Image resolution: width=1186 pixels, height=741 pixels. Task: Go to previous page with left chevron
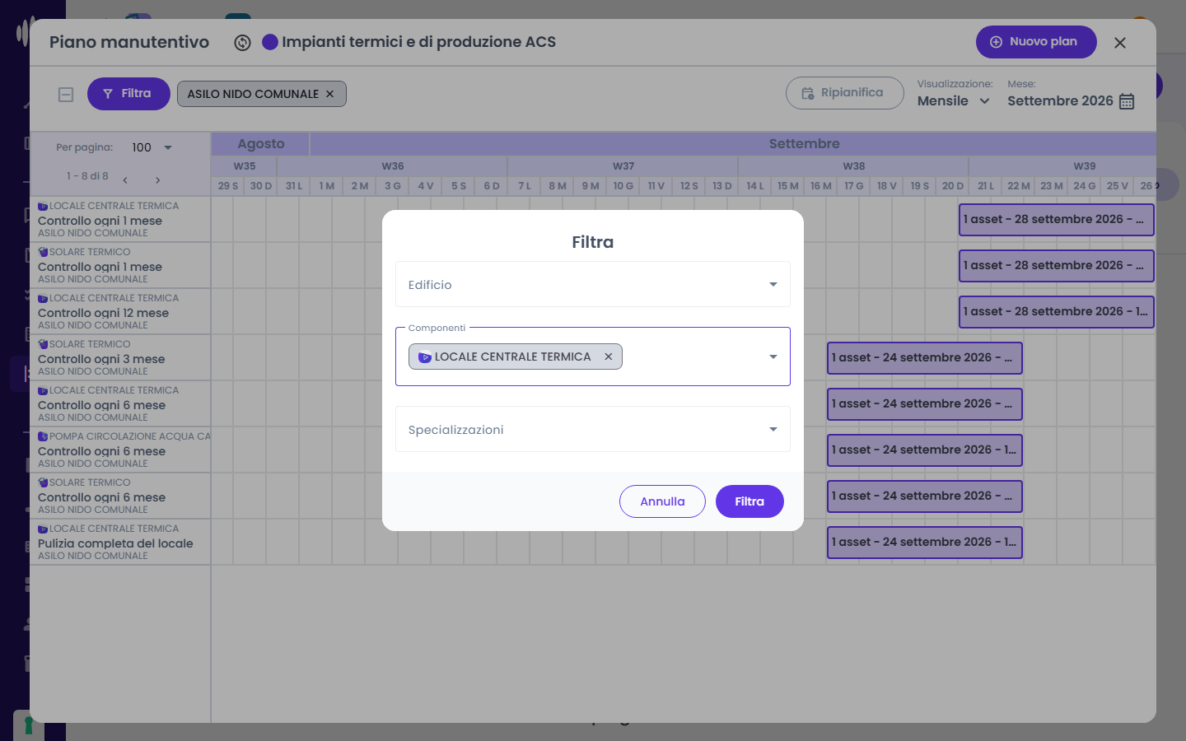pyautogui.click(x=125, y=179)
